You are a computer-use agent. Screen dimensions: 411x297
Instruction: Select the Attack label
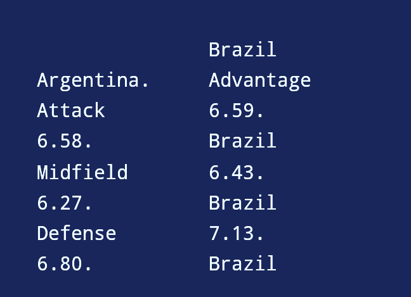pos(71,110)
